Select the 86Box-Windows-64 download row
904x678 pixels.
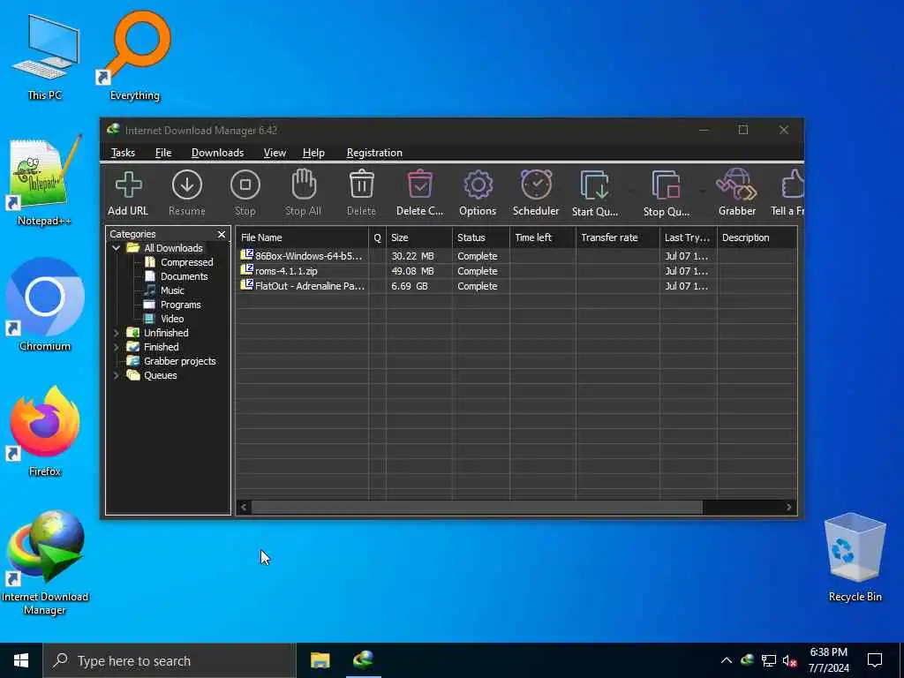click(516, 256)
